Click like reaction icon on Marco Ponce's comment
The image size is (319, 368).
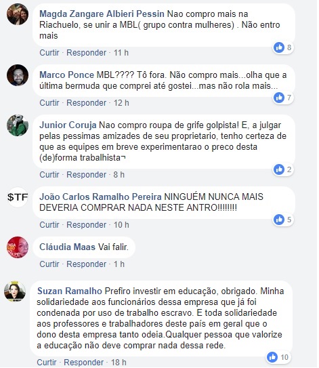[x=279, y=98]
